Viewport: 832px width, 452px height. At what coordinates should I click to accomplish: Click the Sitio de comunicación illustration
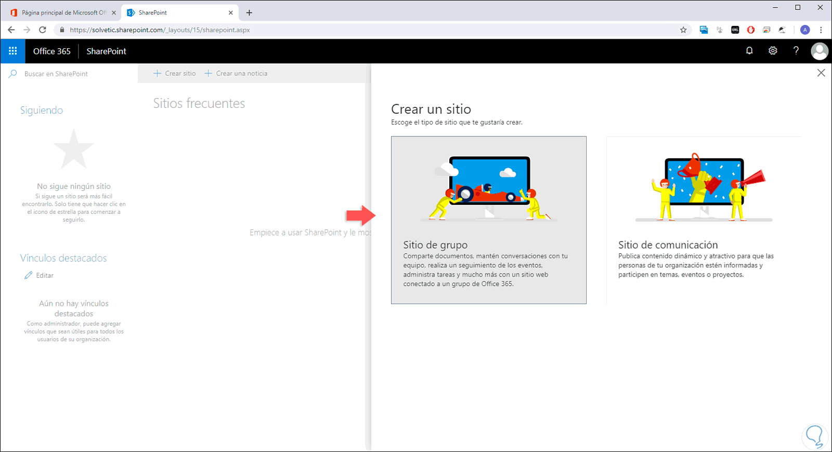point(704,187)
